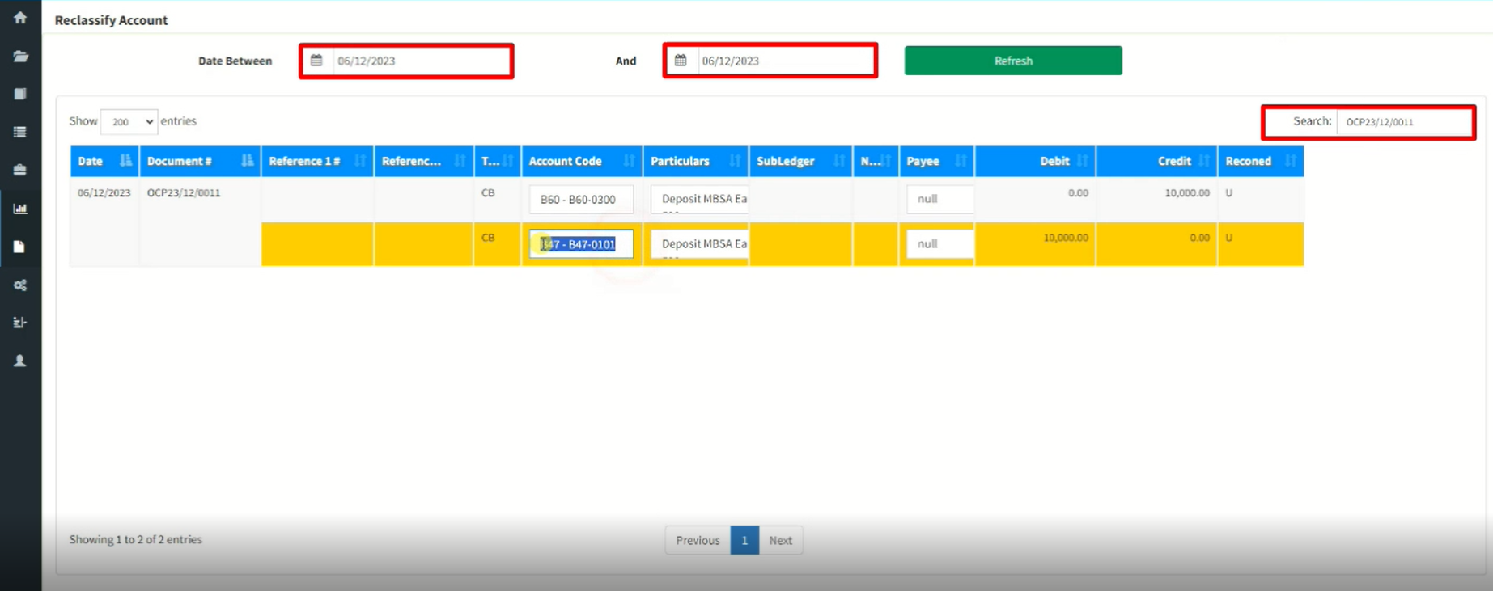
Task: Click the Search input field
Action: pos(1403,122)
